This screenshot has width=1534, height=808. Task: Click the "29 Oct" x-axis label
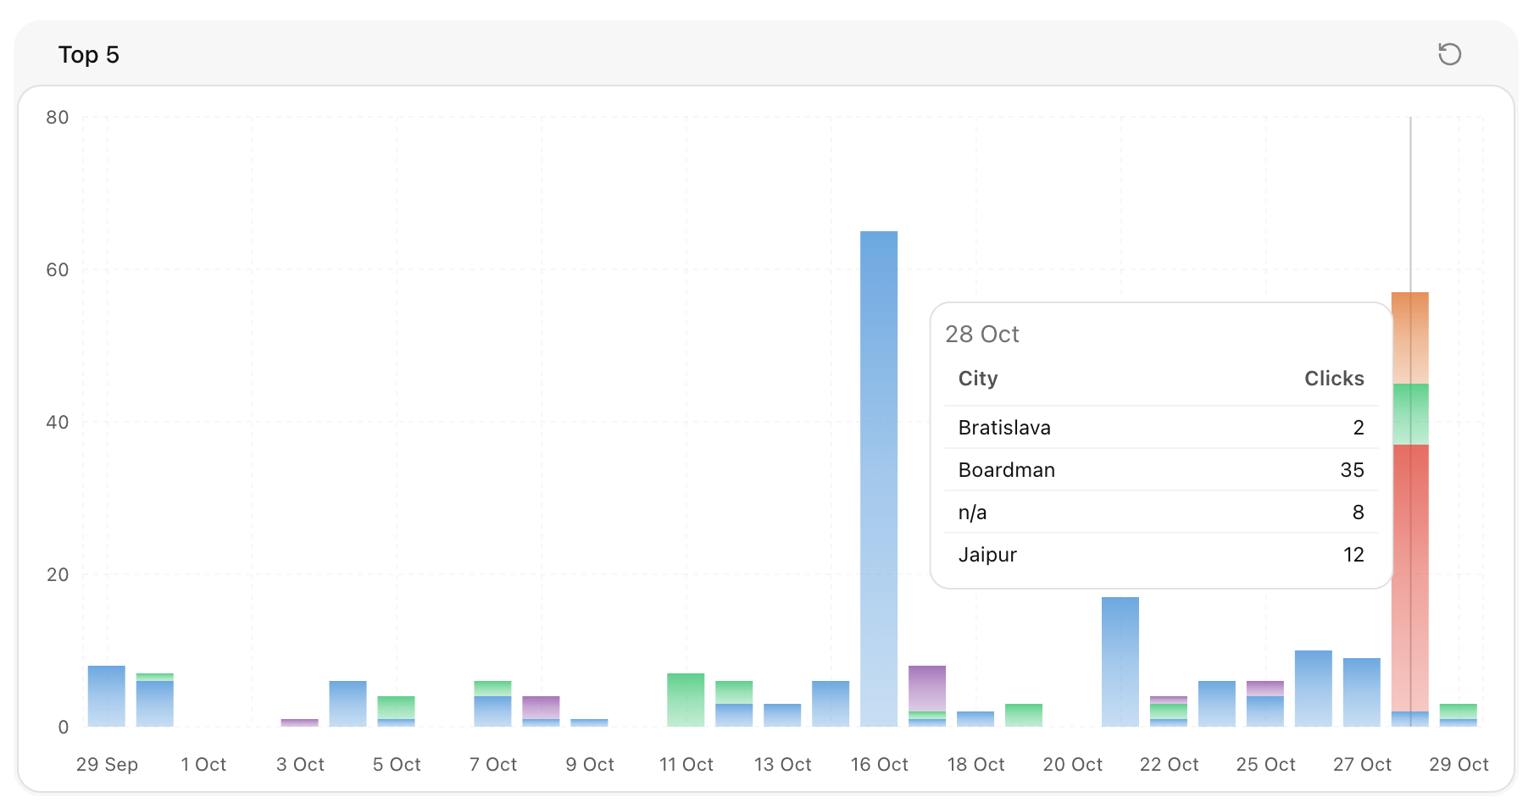point(1459,765)
